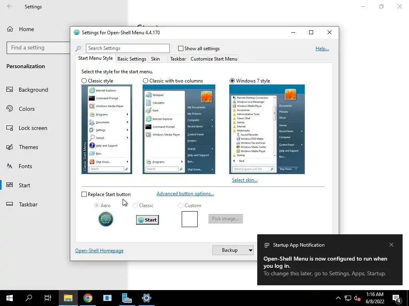Click the Server Manager taskbar icon
Image resolution: width=409 pixels, height=306 pixels.
click(x=127, y=298)
